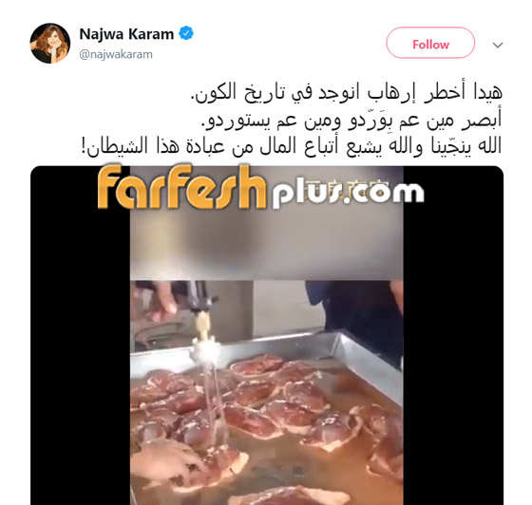Screen dimensions: 532x505
Task: Expand the tweet options chevron menu
Action: (498, 45)
